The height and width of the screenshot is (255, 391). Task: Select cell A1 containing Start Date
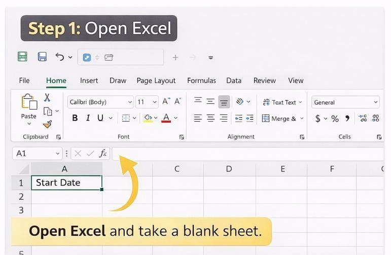click(66, 183)
